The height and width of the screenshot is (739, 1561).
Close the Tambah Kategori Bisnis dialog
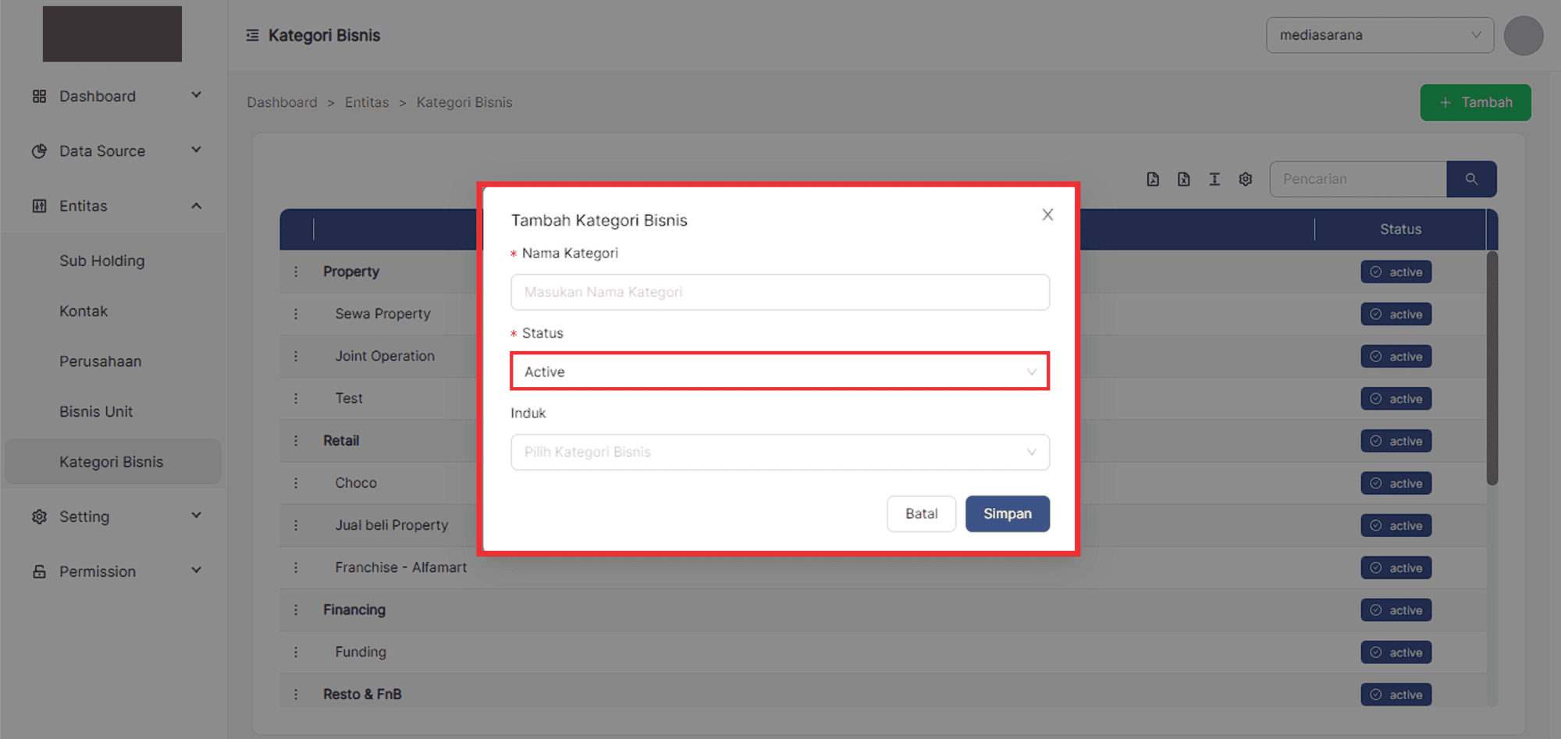click(1047, 215)
